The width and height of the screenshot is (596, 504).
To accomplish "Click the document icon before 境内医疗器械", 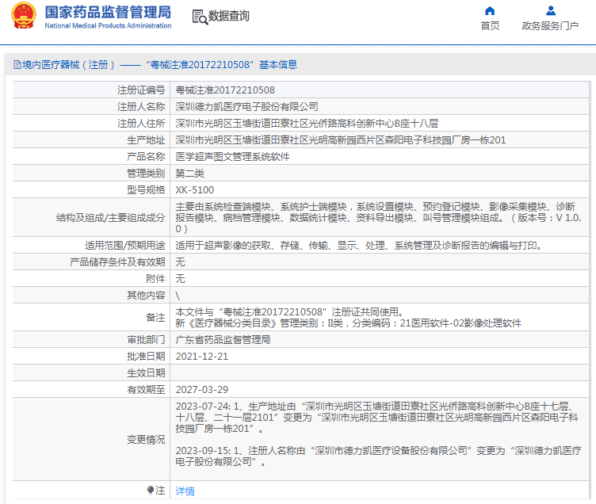I will pyautogui.click(x=17, y=65).
